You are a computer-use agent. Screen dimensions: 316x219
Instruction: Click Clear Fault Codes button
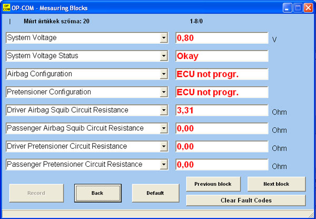(x=245, y=201)
